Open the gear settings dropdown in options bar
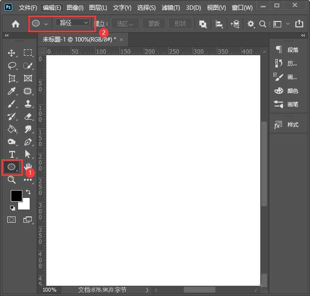This screenshot has width=310, height=296. (x=252, y=23)
